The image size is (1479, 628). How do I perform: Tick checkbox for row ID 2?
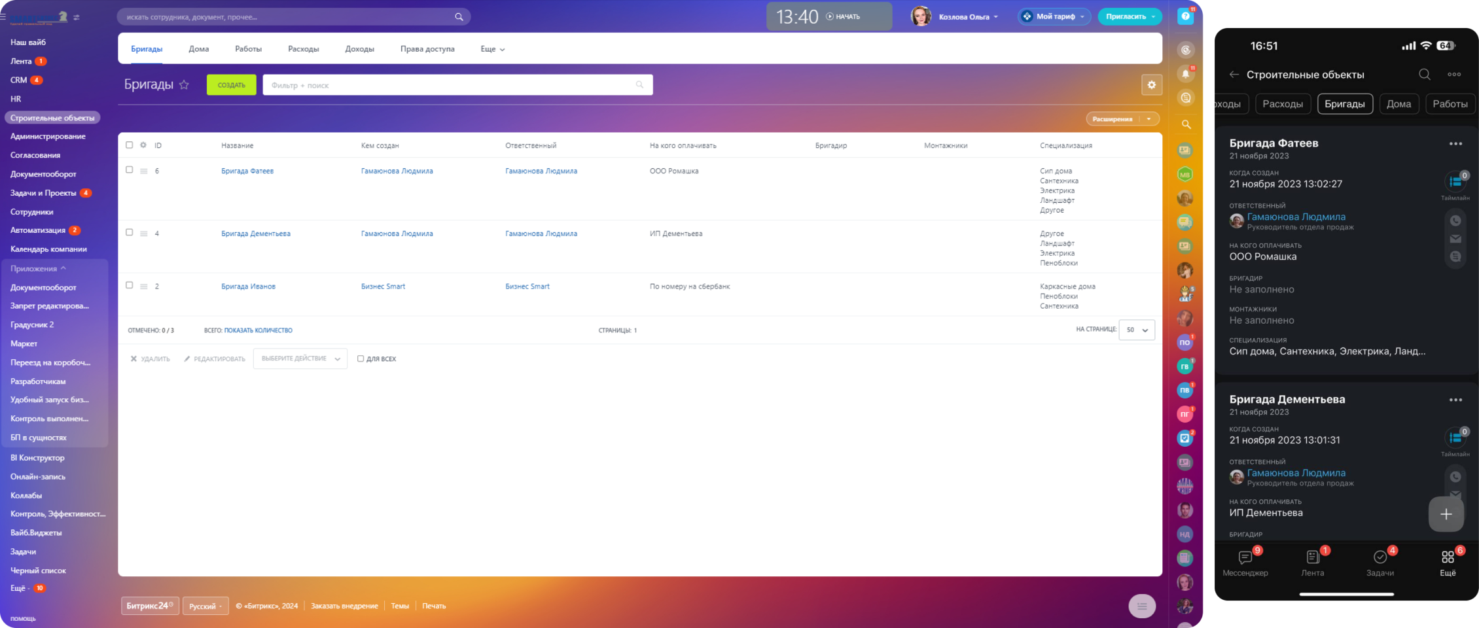[x=129, y=285]
